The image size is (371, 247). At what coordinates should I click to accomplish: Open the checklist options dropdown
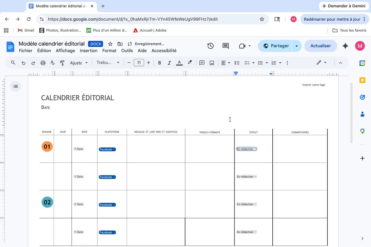(x=253, y=63)
